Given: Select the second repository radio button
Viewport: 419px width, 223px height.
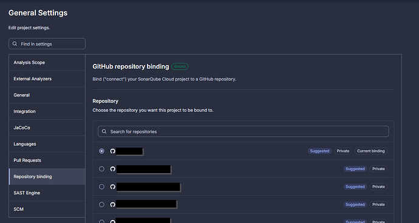Looking at the screenshot, I should pos(101,169).
